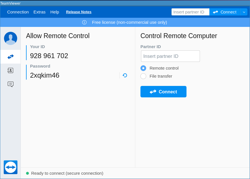Expand the top Connect dropdown arrow
This screenshot has height=179, width=250.
click(244, 12)
